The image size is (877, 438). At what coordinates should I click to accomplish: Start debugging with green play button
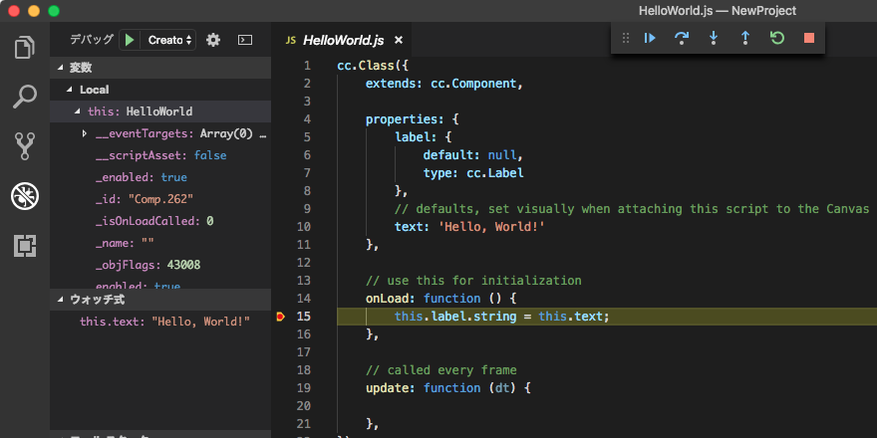point(130,40)
